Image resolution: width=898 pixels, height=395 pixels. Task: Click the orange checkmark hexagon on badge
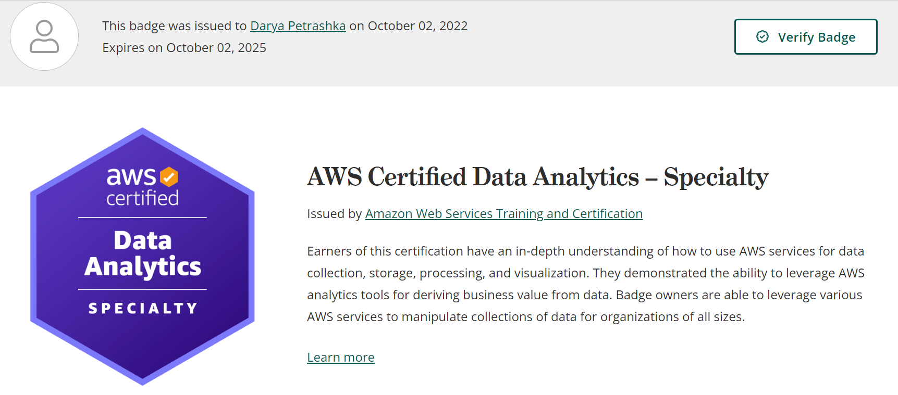tap(169, 177)
